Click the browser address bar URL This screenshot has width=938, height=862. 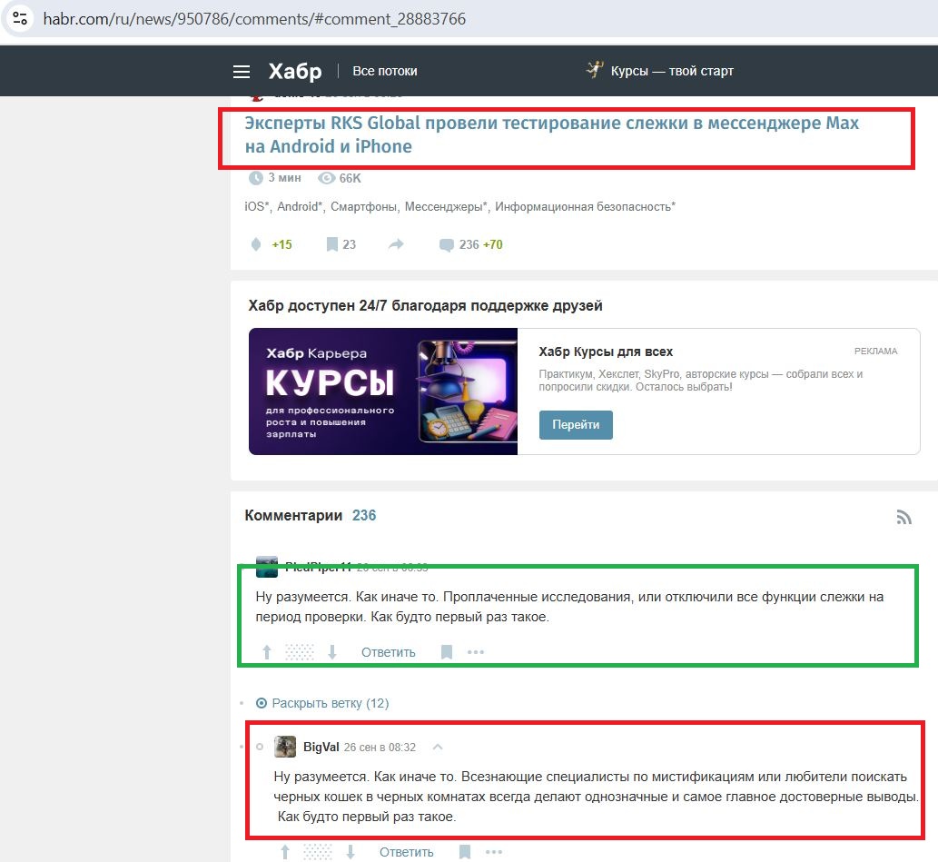point(254,18)
